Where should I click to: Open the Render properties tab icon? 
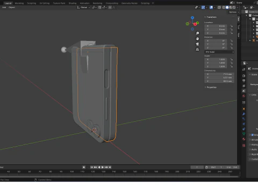tap(243, 76)
